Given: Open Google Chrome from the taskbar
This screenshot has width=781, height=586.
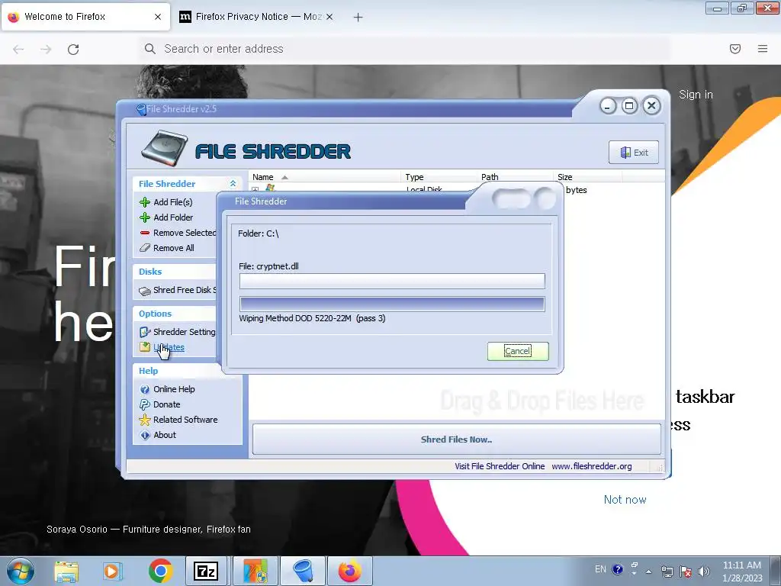Looking at the screenshot, I should [x=160, y=571].
